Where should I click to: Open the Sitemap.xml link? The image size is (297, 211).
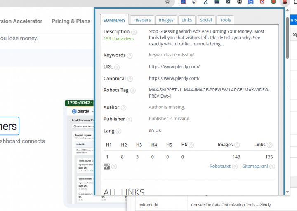tap(255, 166)
